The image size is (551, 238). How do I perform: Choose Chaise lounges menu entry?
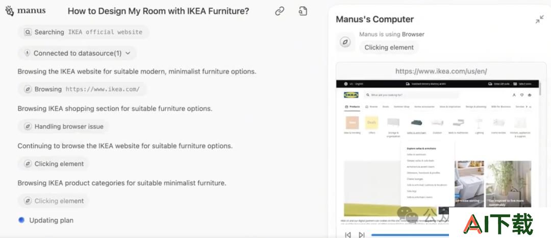click(x=415, y=179)
